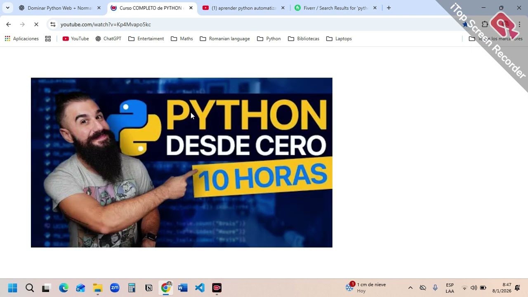Click the tab groups grid icon
Screen dimensions: 528x297
[48, 39]
